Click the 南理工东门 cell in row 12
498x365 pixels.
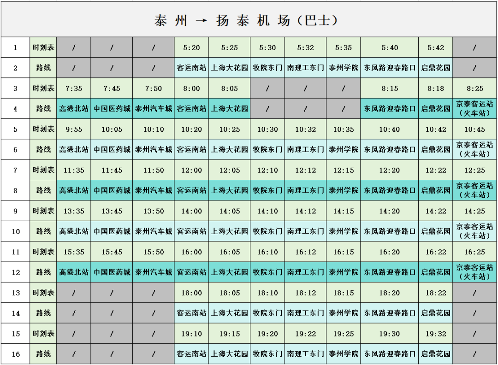point(305,272)
